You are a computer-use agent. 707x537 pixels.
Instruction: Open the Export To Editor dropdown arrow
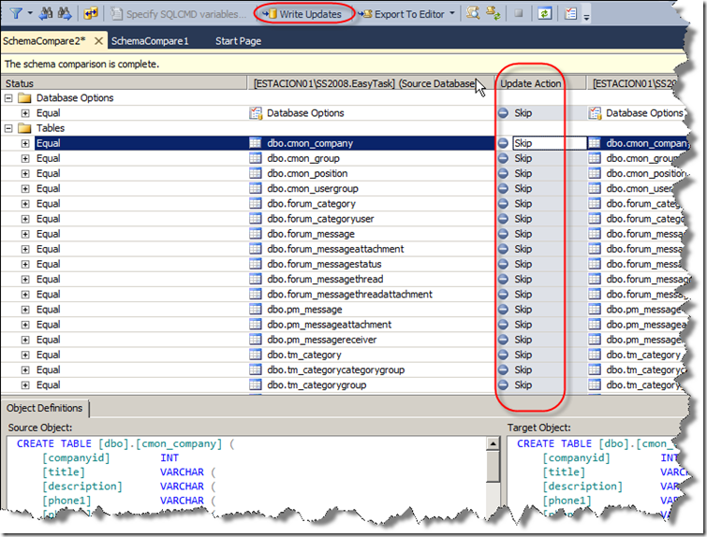pyautogui.click(x=451, y=13)
